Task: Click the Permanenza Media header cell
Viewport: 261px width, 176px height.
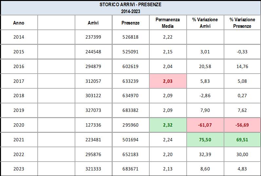Action: tap(168, 23)
